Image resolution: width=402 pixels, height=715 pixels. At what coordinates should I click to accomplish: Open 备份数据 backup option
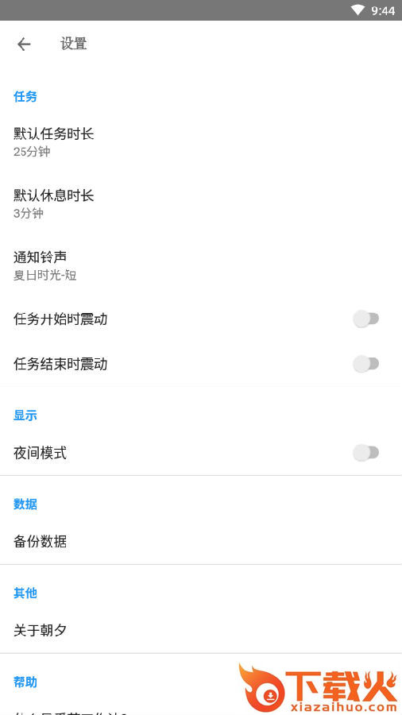201,542
